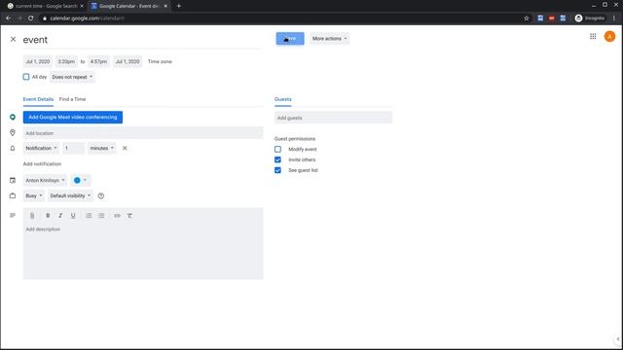
Task: Switch to the Find a Time tab
Action: 72,99
